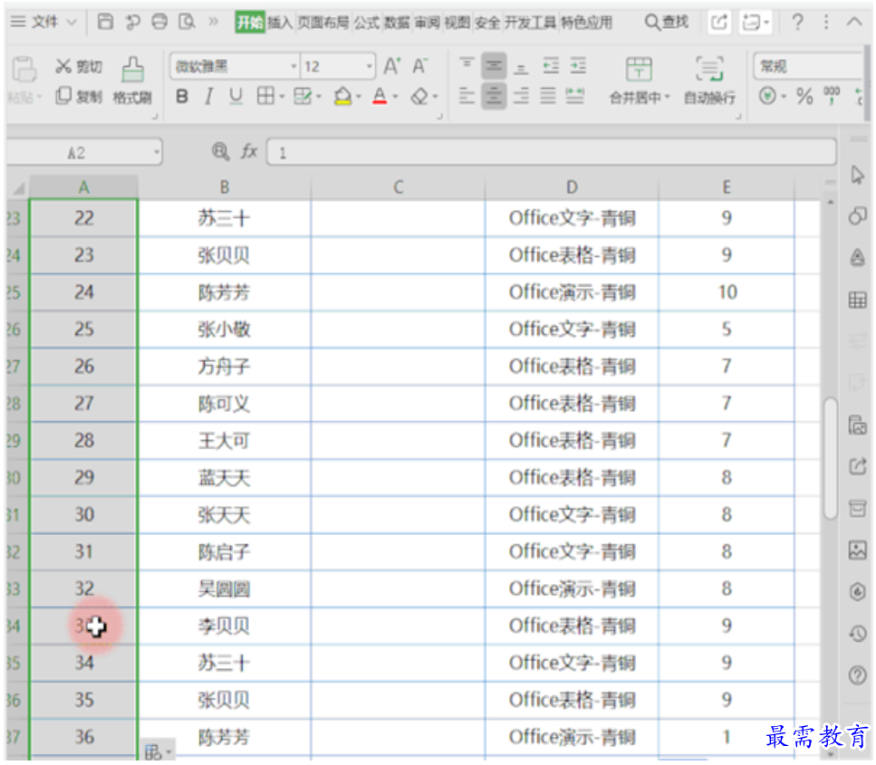
Task: Click Merge and Center (合并居中)
Action: pos(639,81)
